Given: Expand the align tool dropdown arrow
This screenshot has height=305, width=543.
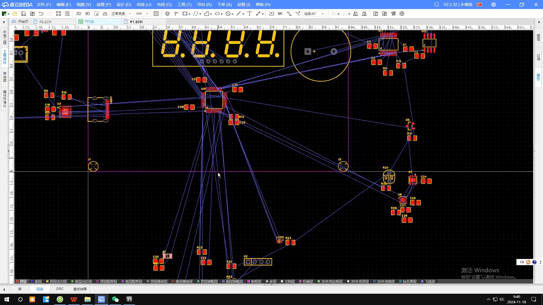Looking at the screenshot, I should coord(339,14).
